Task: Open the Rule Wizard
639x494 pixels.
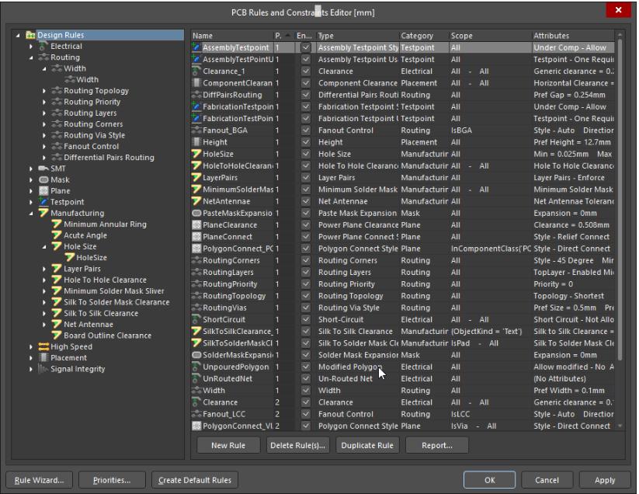Action: pos(38,480)
